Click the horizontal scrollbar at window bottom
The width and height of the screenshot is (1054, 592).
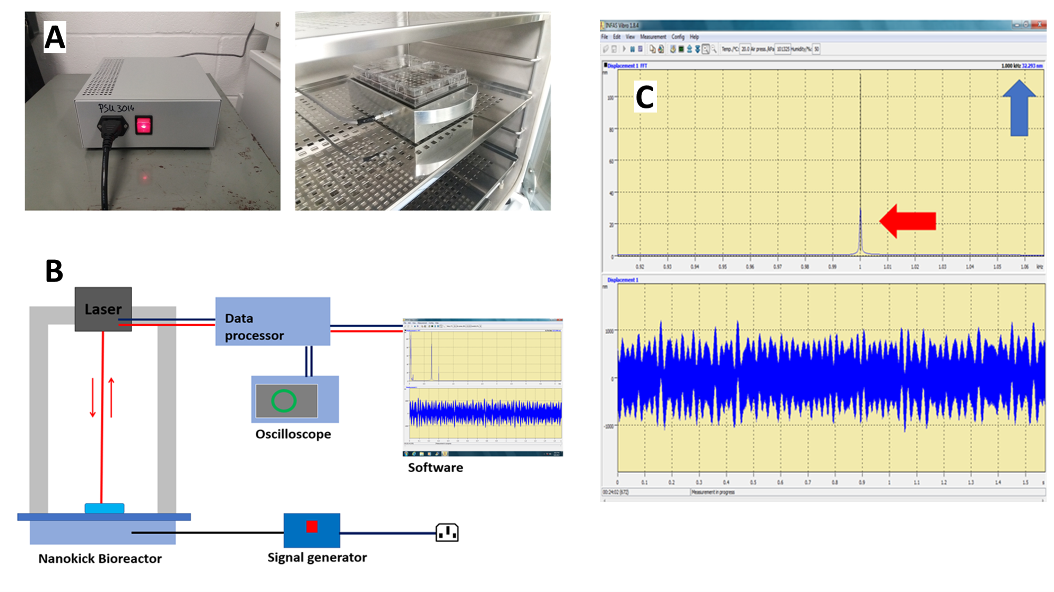(823, 500)
